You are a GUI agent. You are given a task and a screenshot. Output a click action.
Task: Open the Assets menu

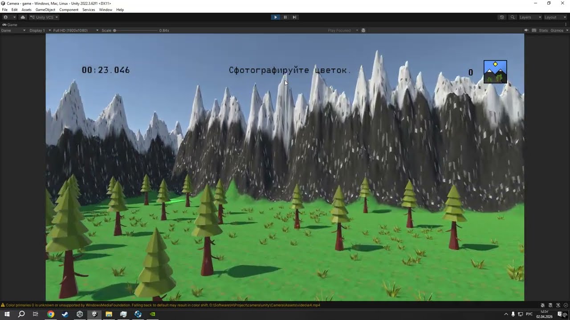coord(27,10)
